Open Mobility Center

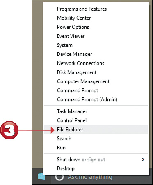(x=96, y=18)
